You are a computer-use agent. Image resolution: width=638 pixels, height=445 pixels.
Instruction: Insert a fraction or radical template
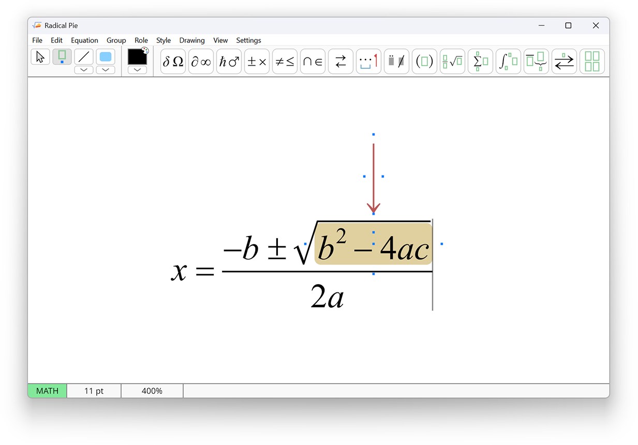point(452,61)
